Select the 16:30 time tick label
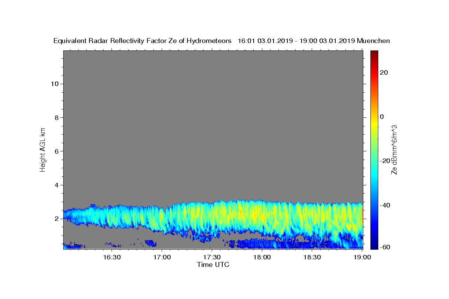449x299 pixels. pos(112,257)
